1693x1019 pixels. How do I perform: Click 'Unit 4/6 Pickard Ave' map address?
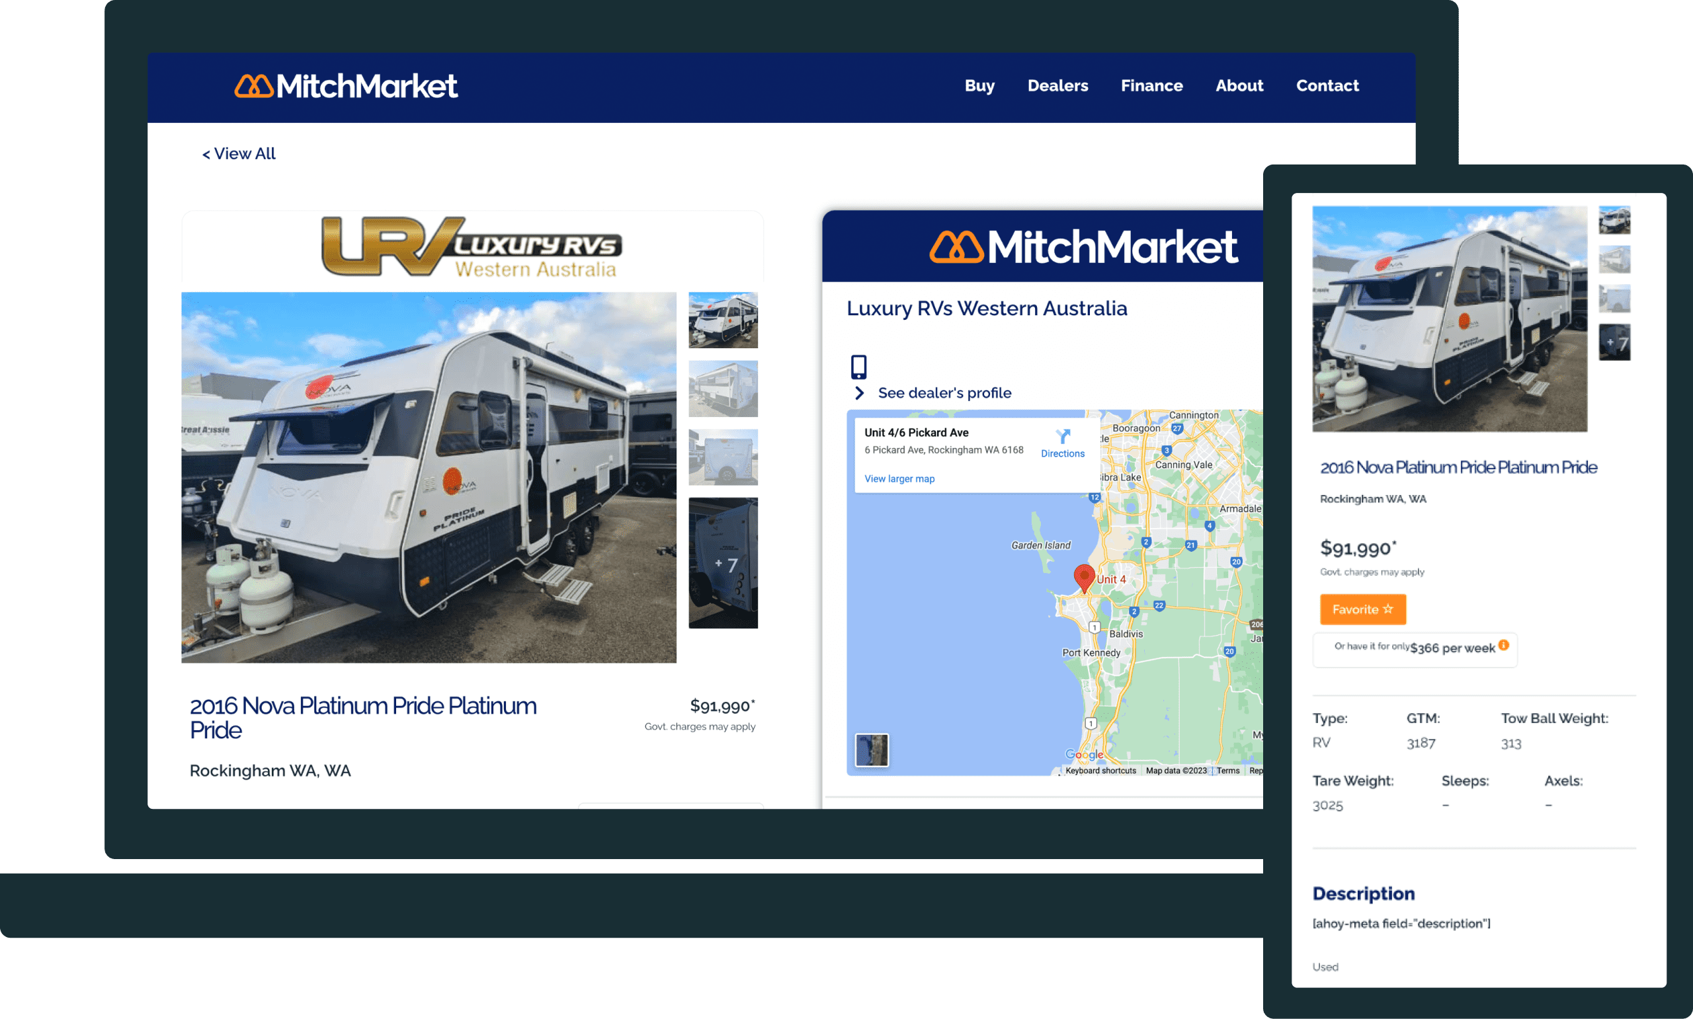tap(916, 433)
